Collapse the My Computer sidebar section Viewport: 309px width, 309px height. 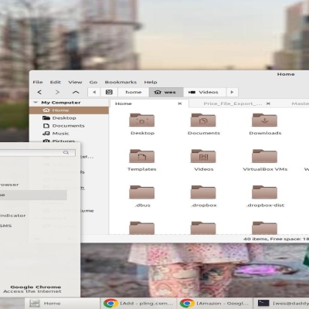click(x=36, y=103)
